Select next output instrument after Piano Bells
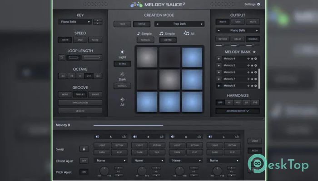Viewport: 318px width, 181px height. (257, 31)
